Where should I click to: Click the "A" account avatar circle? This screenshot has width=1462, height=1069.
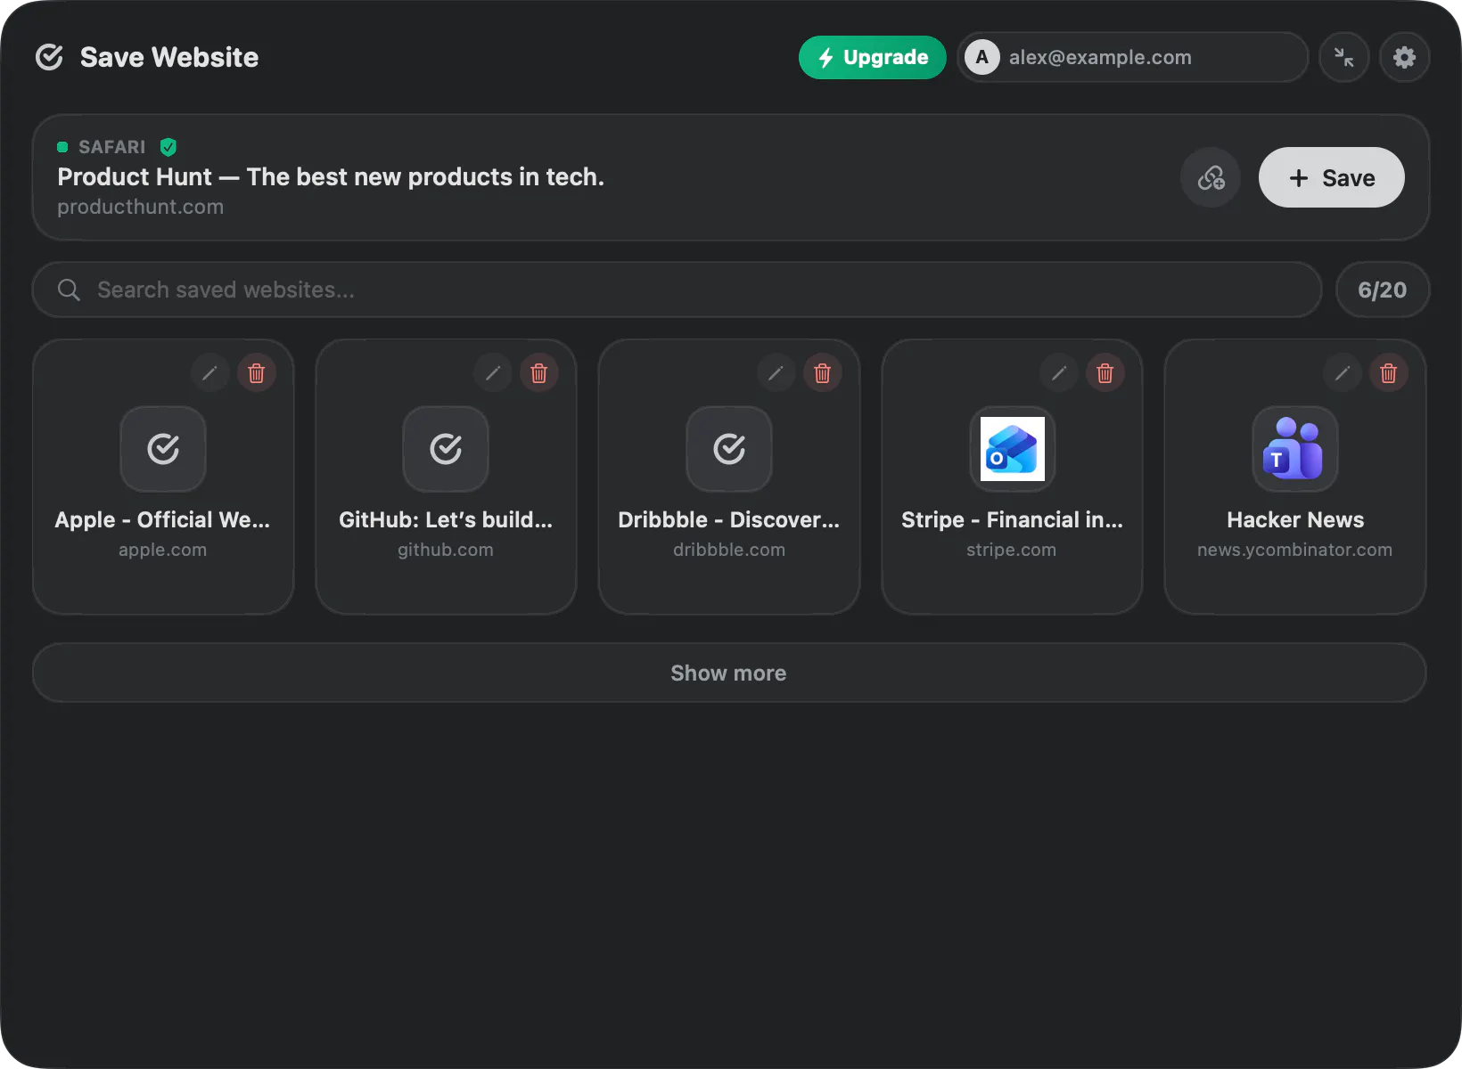pos(982,57)
